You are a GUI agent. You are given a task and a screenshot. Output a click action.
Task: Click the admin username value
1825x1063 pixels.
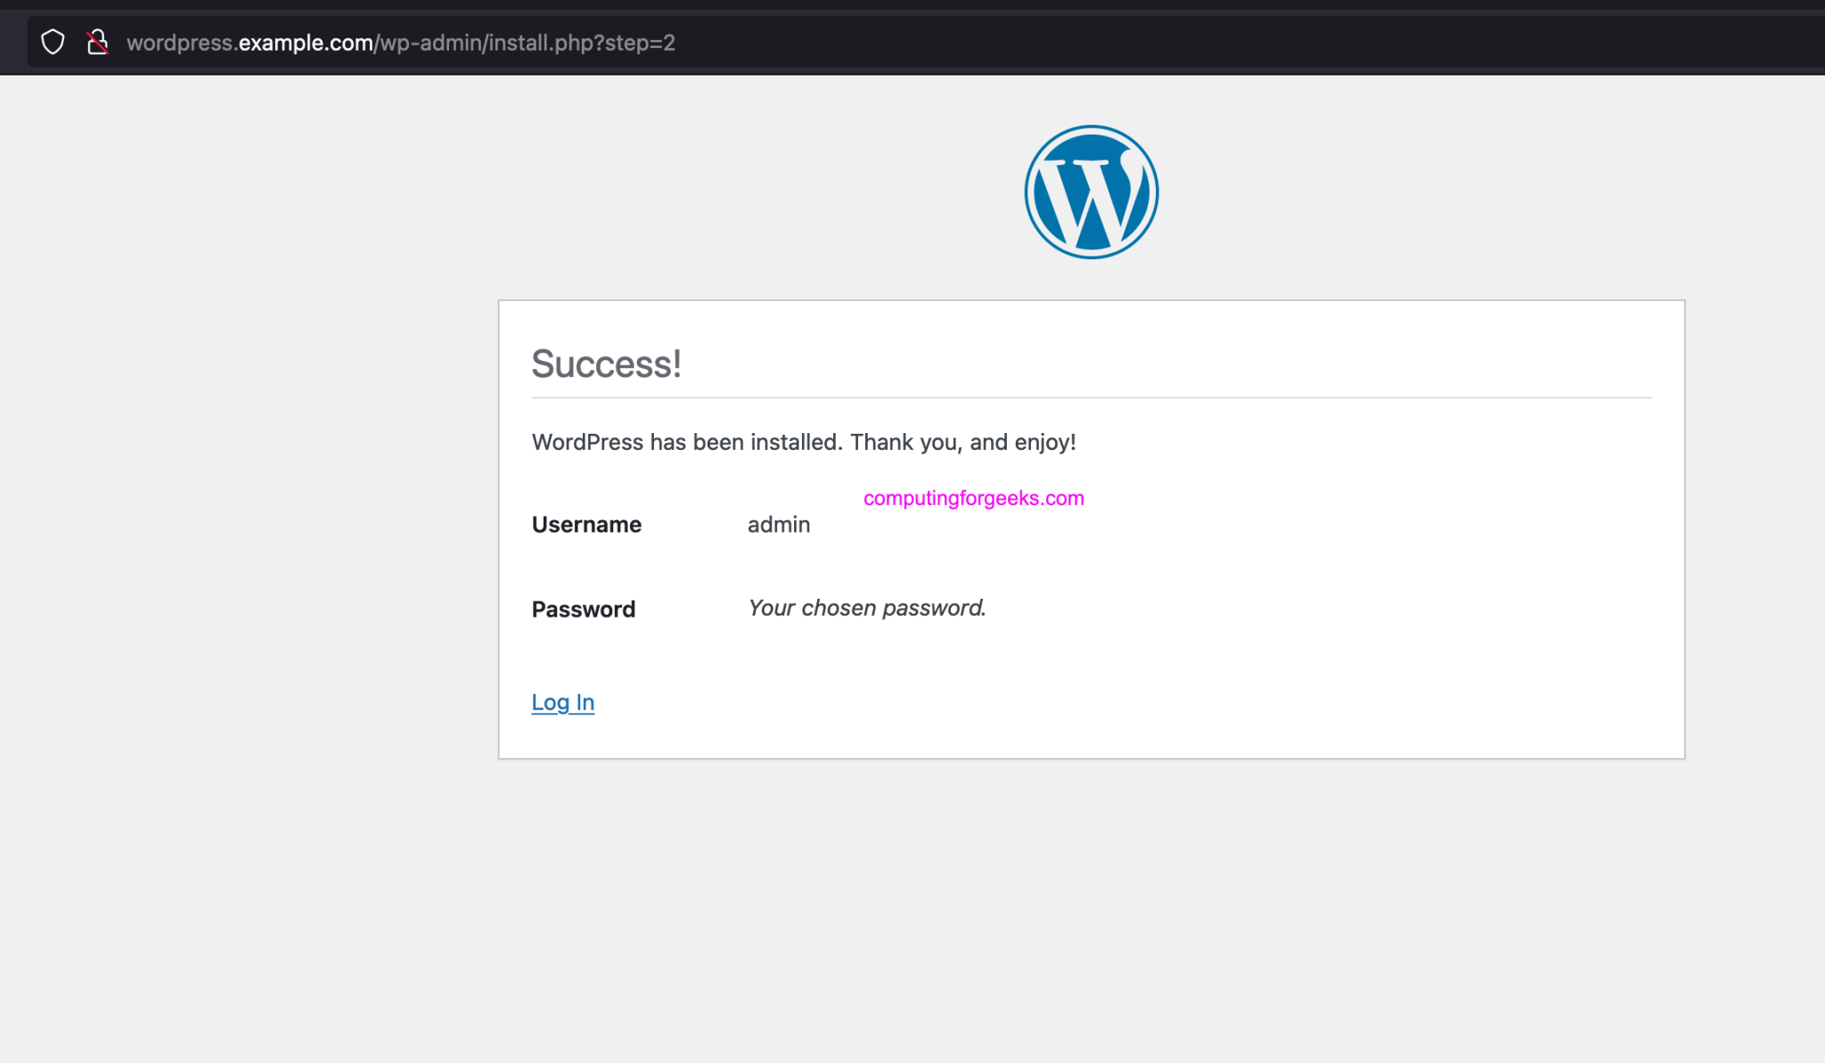pyautogui.click(x=778, y=525)
